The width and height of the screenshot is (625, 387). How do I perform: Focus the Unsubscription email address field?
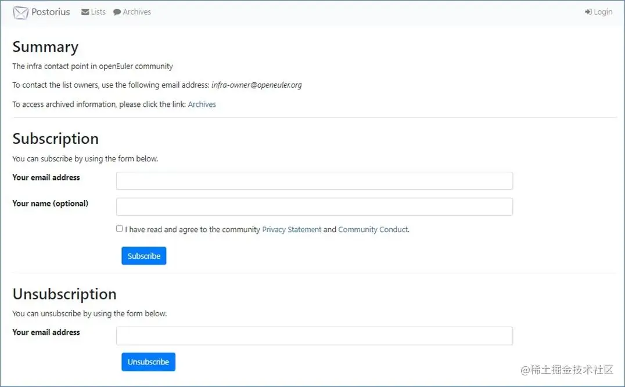314,335
